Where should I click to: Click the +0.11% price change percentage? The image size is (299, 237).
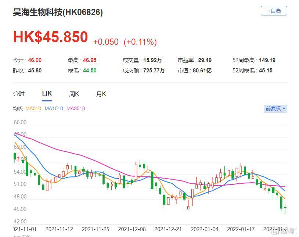[140, 42]
